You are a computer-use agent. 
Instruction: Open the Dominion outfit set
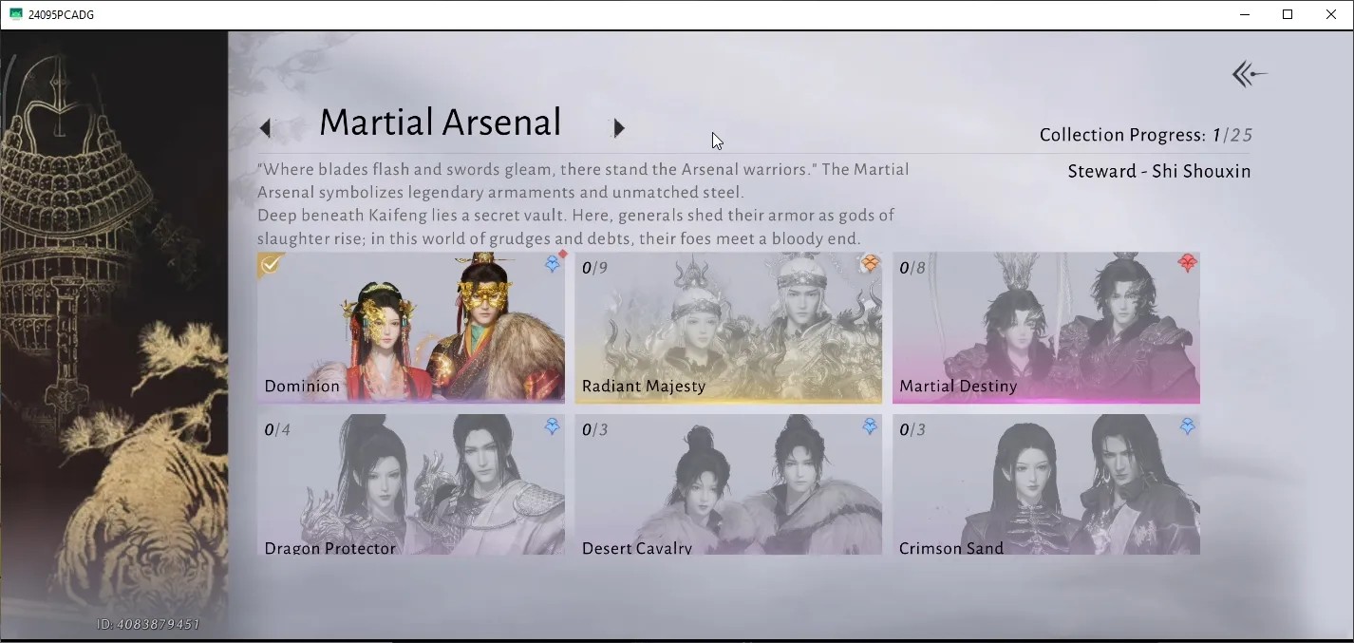[411, 328]
